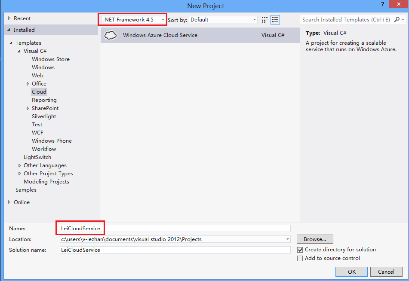The image size is (409, 281).
Task: Select Windows Store template category
Action: tap(51, 59)
